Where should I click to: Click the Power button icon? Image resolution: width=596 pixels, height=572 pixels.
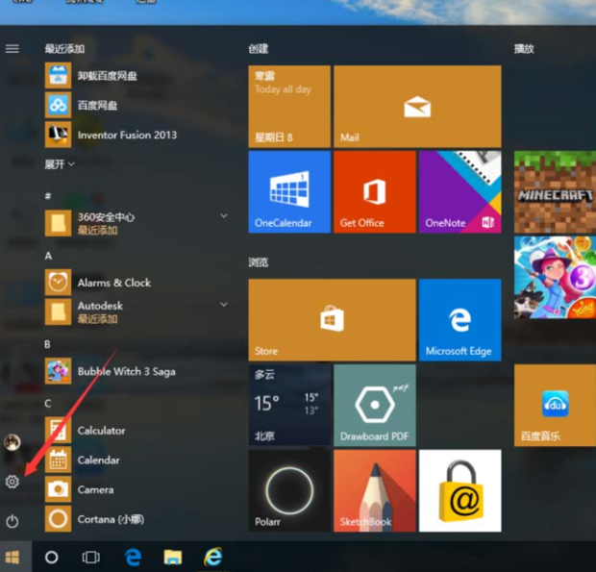[x=12, y=521]
